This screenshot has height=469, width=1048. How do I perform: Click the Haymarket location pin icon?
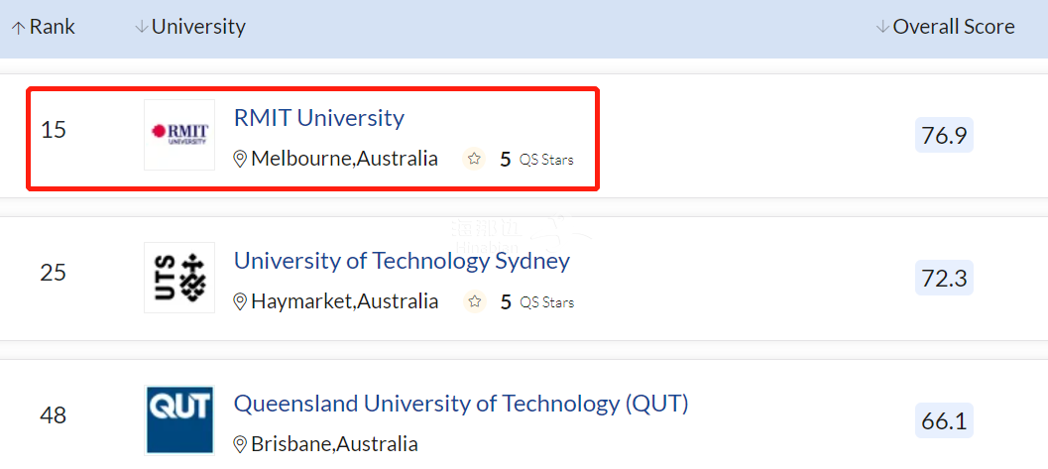[x=239, y=301]
